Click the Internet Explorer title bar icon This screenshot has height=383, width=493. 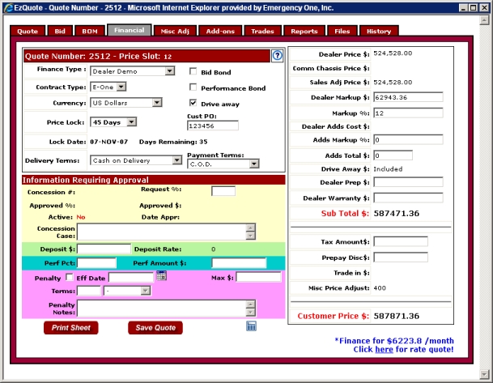click(8, 7)
